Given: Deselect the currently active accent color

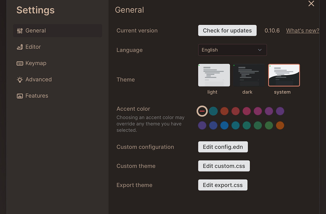Looking at the screenshot, I should tap(202, 111).
